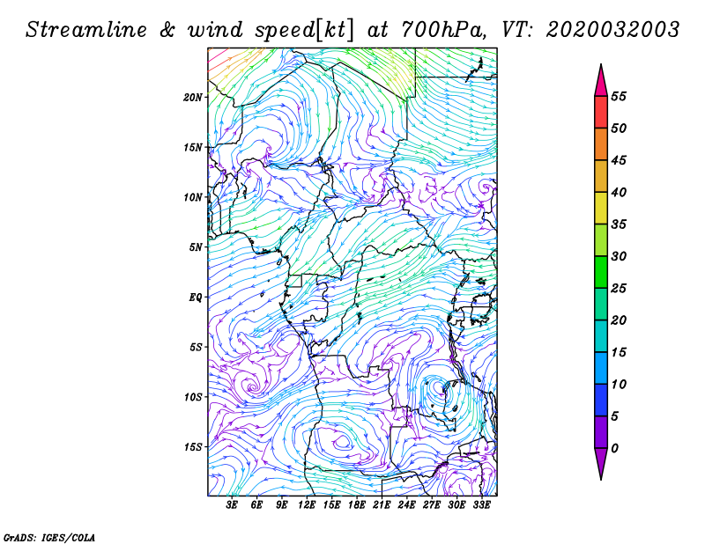Click the pink top arrow of colorbar

click(x=601, y=81)
